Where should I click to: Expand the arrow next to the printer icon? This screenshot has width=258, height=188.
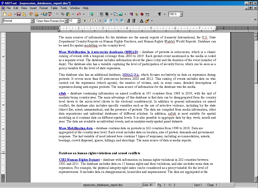(x=41, y=14)
